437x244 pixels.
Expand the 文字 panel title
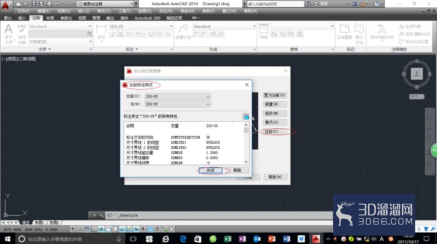45,49
